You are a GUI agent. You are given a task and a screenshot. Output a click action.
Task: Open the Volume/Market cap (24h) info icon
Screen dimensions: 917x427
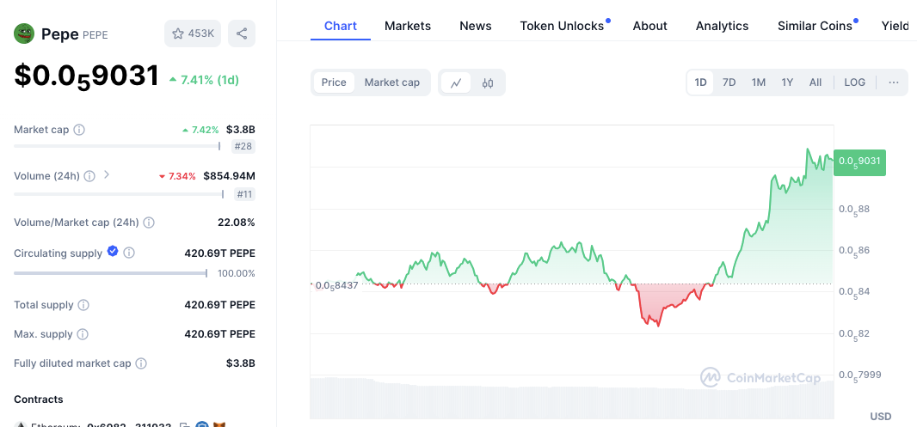click(149, 223)
